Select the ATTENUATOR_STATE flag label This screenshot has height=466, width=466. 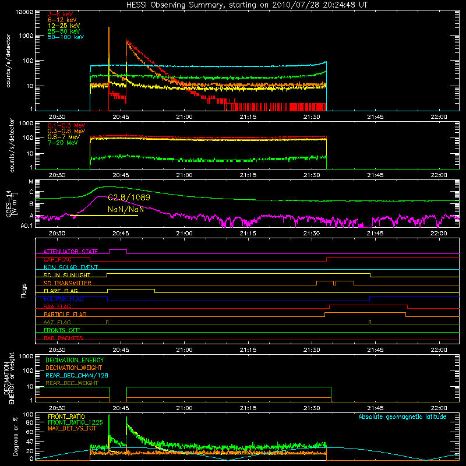(x=70, y=252)
